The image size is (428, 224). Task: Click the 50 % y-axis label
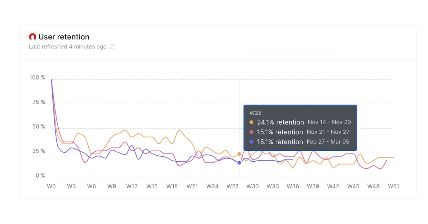39,127
